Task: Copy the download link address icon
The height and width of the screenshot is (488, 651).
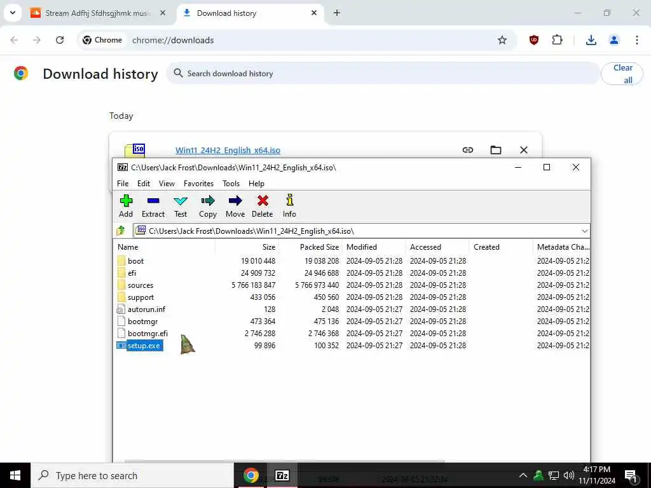Action: [467, 150]
